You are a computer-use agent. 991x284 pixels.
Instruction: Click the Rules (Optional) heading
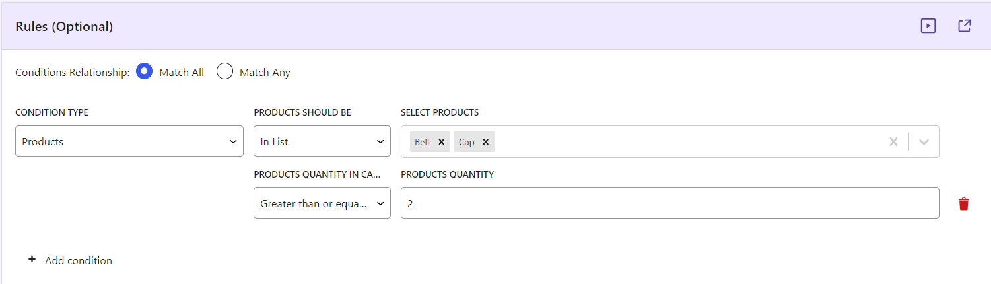(x=64, y=26)
